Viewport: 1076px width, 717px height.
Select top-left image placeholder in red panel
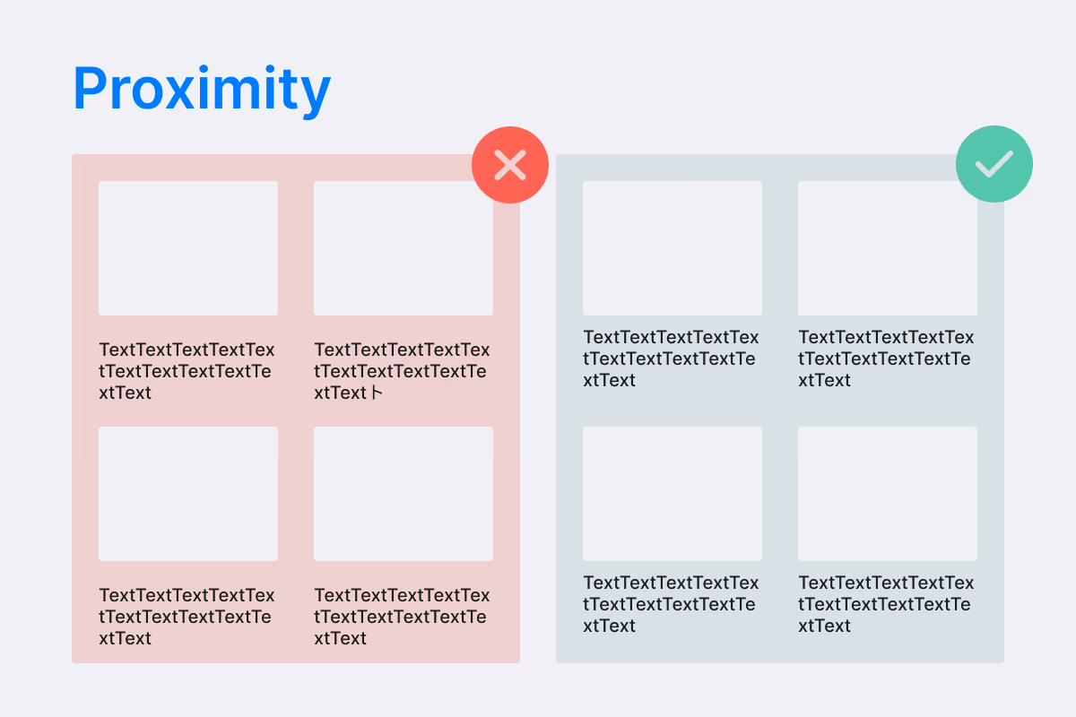(188, 248)
